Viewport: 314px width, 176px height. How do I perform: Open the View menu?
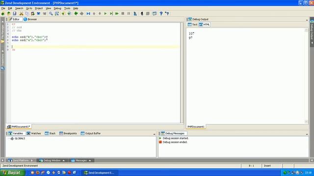(x=48, y=8)
